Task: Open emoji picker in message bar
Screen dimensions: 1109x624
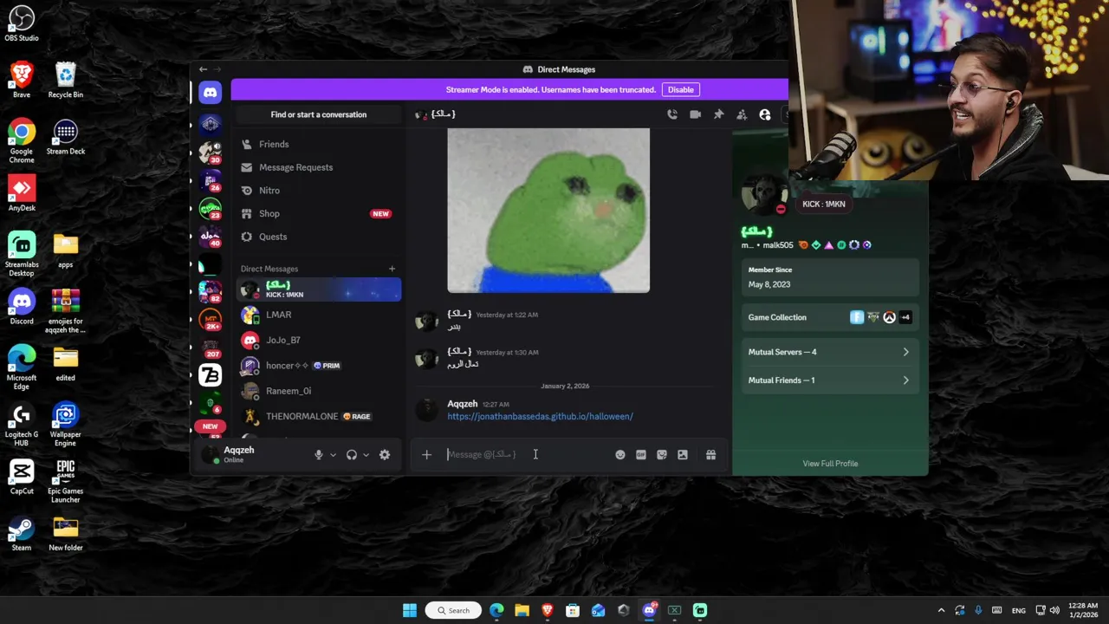Action: pyautogui.click(x=620, y=454)
